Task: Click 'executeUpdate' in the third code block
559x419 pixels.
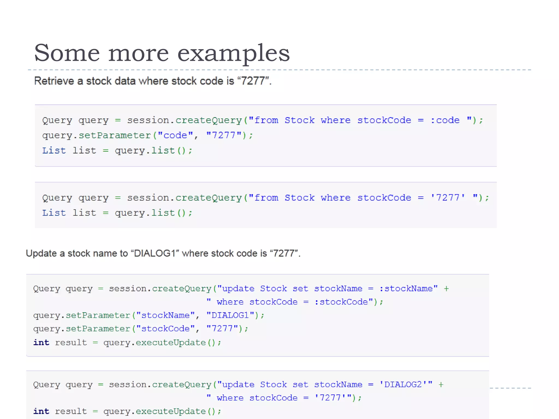Action: pyautogui.click(x=171, y=342)
